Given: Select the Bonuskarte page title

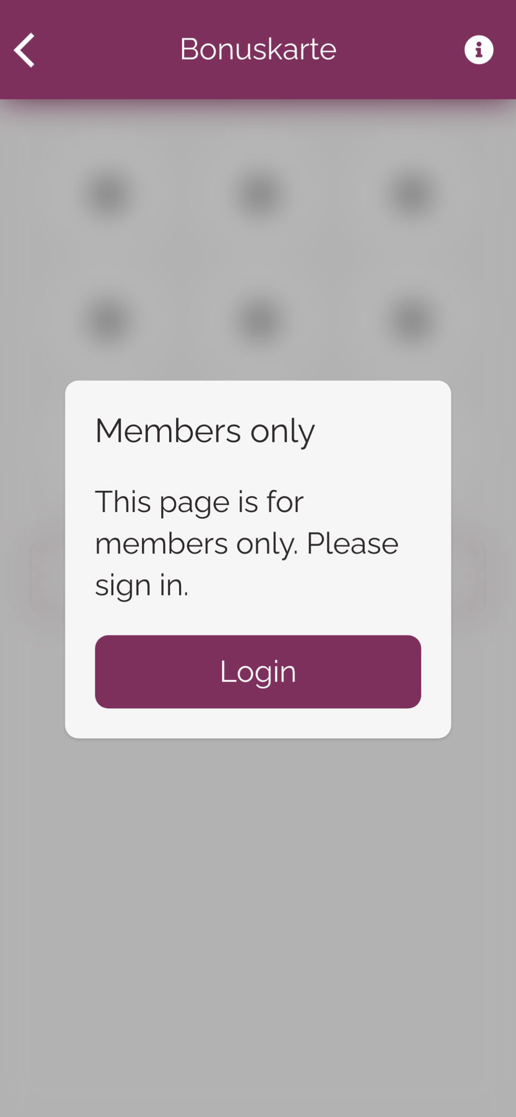Looking at the screenshot, I should click(x=258, y=49).
